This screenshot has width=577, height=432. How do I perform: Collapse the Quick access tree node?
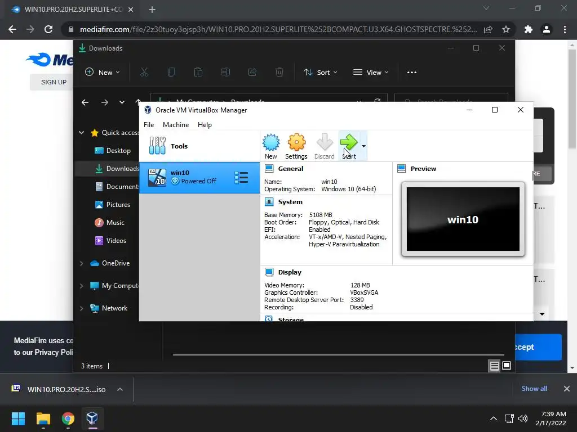(x=81, y=133)
